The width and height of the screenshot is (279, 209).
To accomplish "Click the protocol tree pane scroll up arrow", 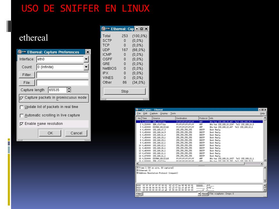I will point(265,167).
